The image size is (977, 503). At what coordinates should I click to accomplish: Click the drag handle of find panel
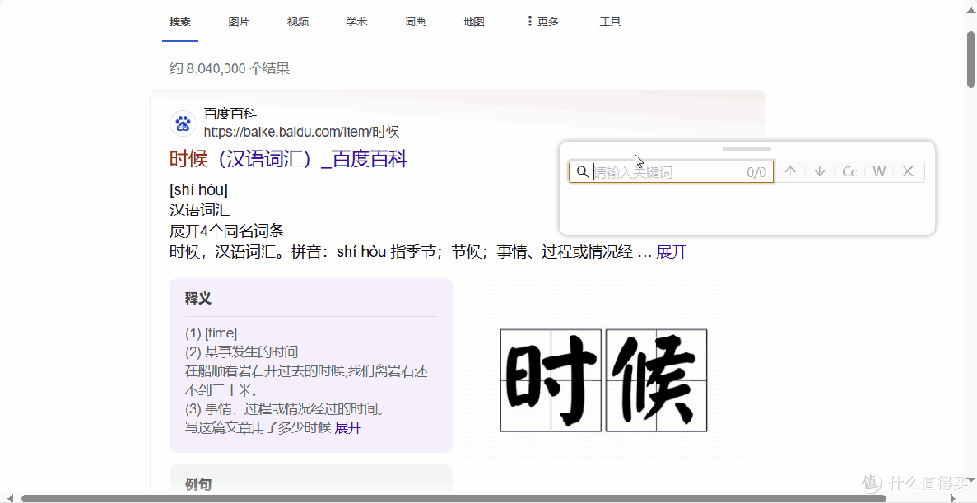coord(746,149)
